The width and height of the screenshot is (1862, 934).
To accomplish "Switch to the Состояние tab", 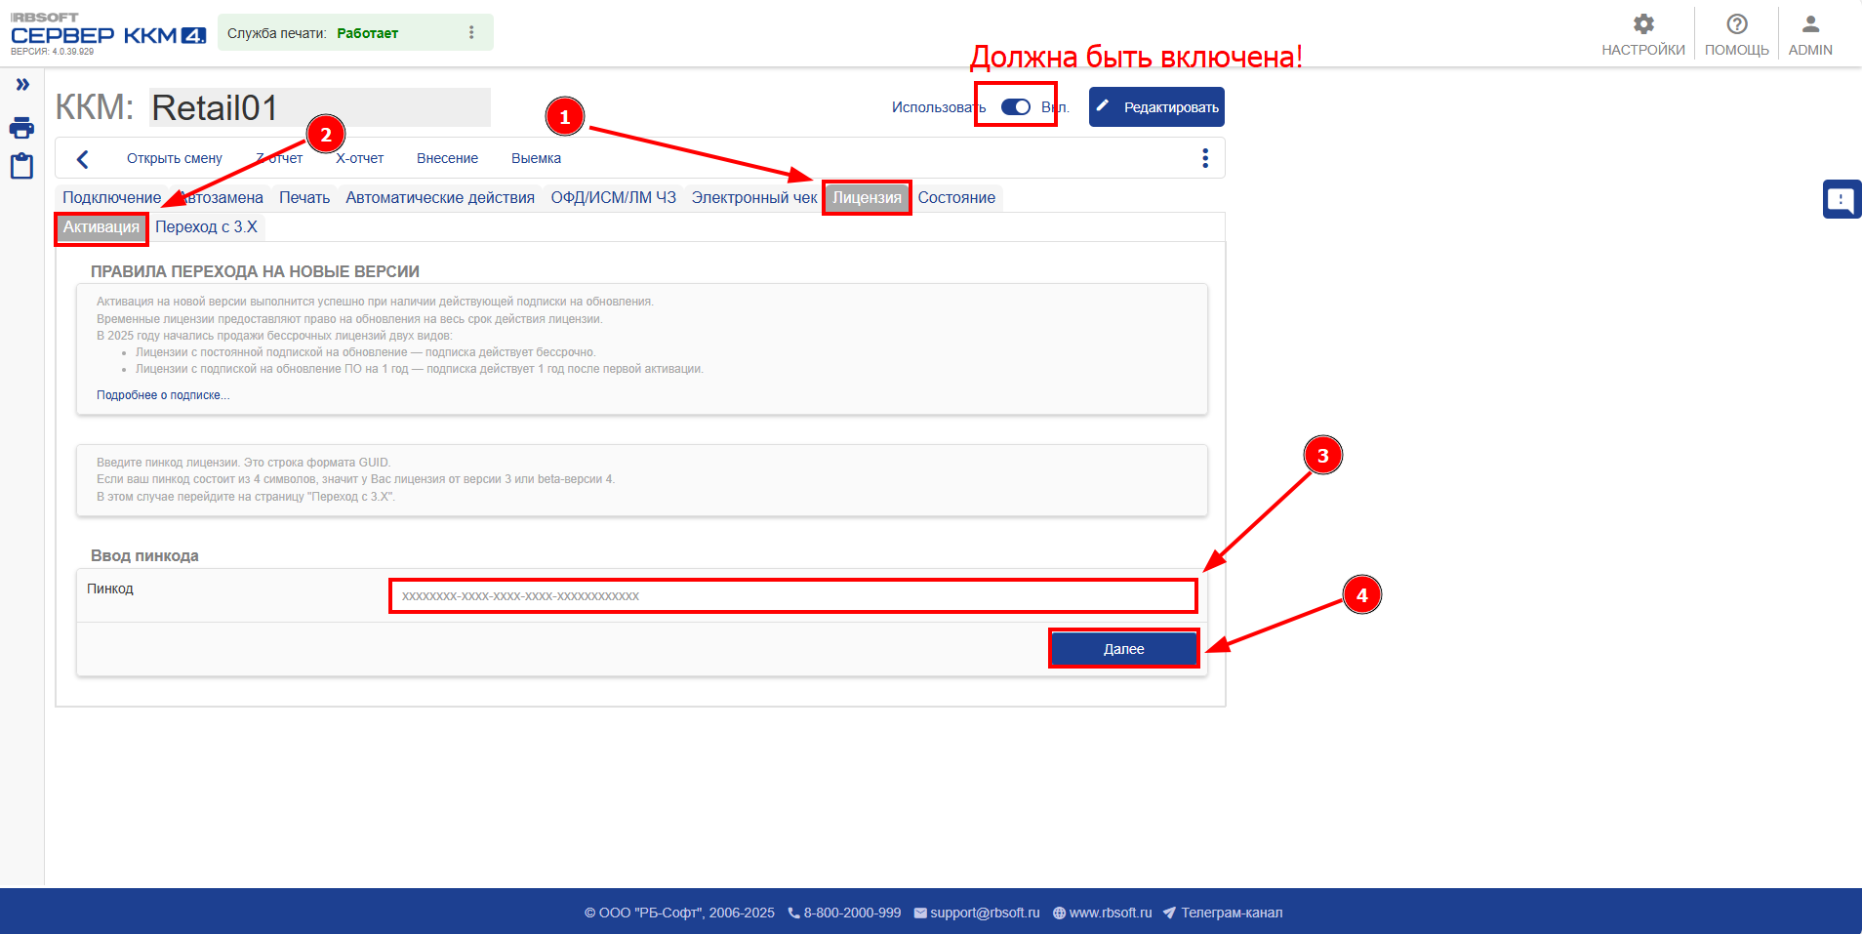I will click(x=956, y=198).
